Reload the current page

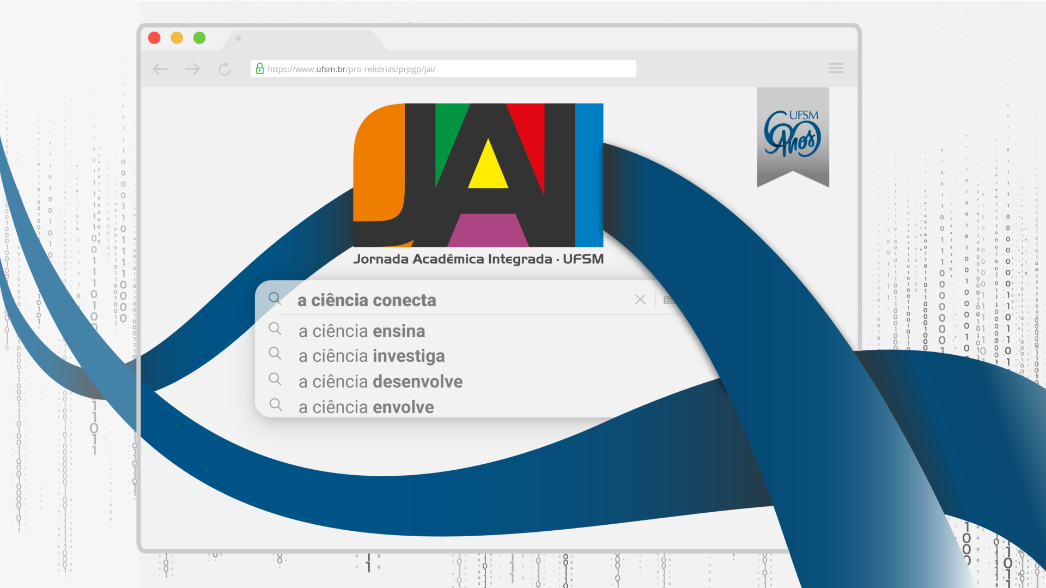[224, 69]
